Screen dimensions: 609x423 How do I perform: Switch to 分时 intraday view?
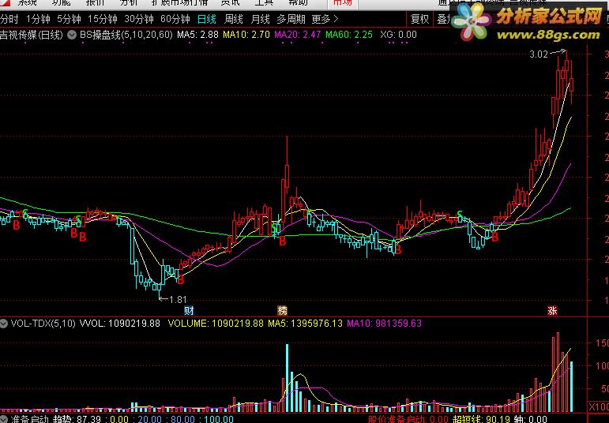tap(9, 19)
